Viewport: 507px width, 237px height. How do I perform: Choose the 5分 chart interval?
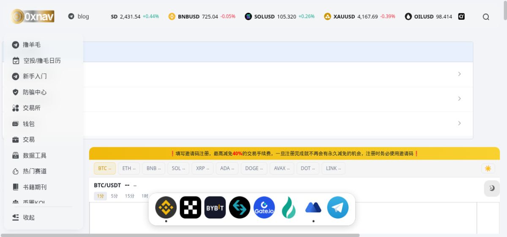(x=114, y=196)
